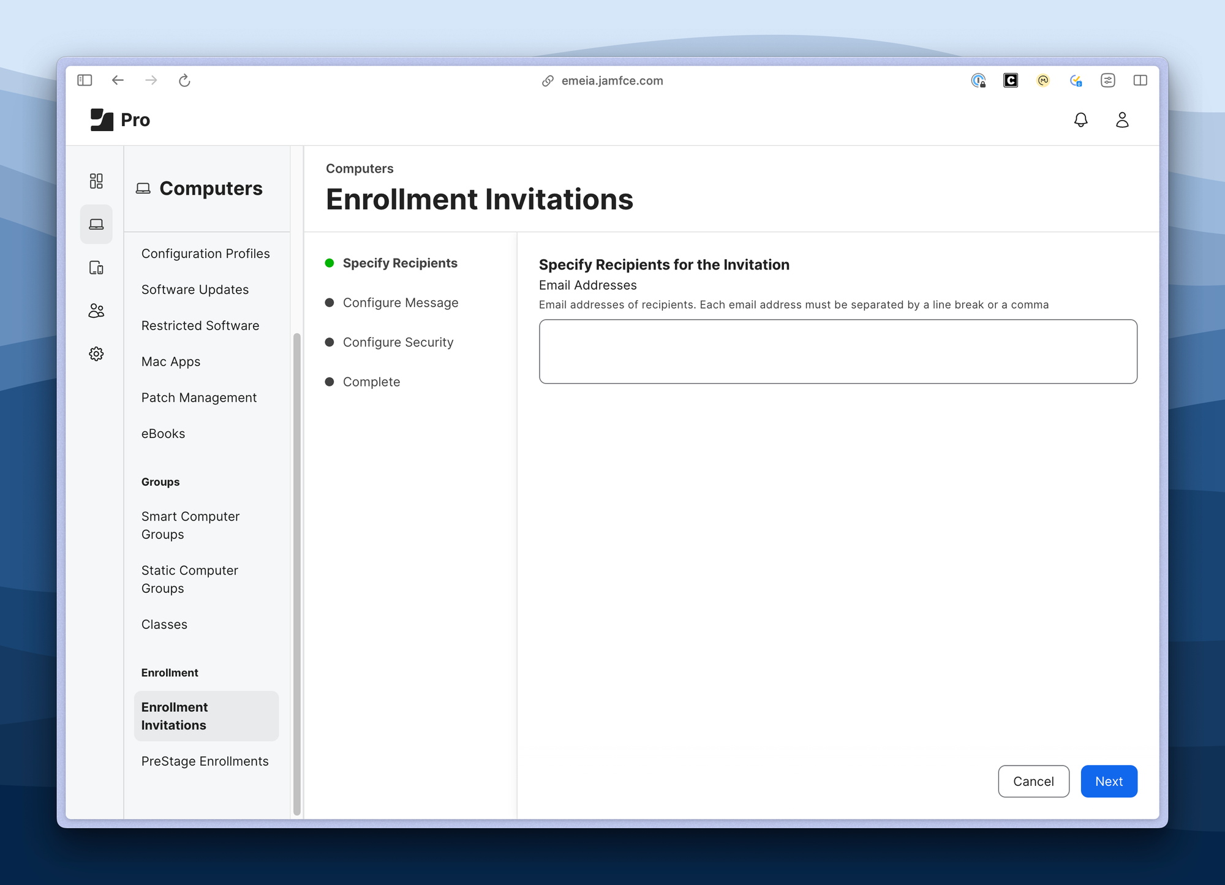Click the dark C extension icon
This screenshot has width=1225, height=885.
[1011, 80]
